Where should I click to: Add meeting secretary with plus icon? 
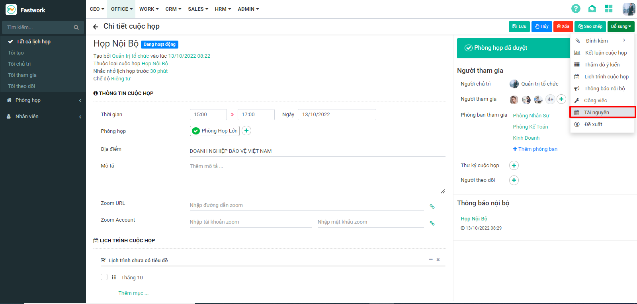pyautogui.click(x=514, y=166)
